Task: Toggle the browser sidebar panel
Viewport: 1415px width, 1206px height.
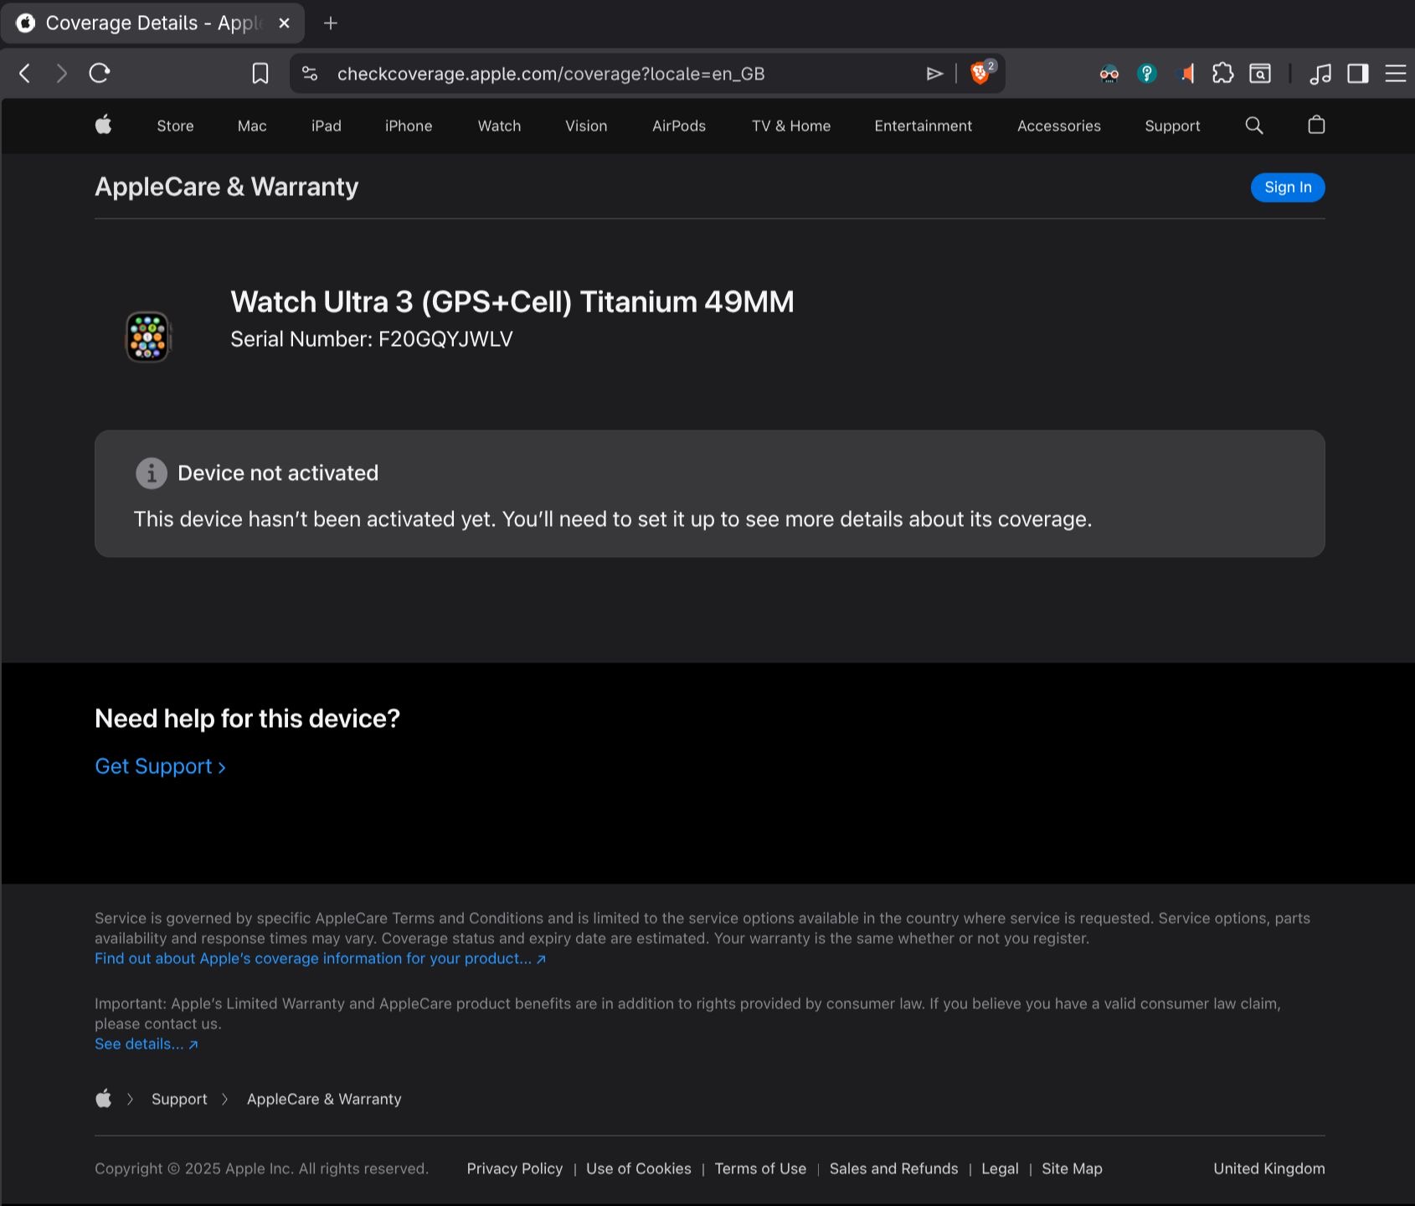Action: pos(1357,74)
